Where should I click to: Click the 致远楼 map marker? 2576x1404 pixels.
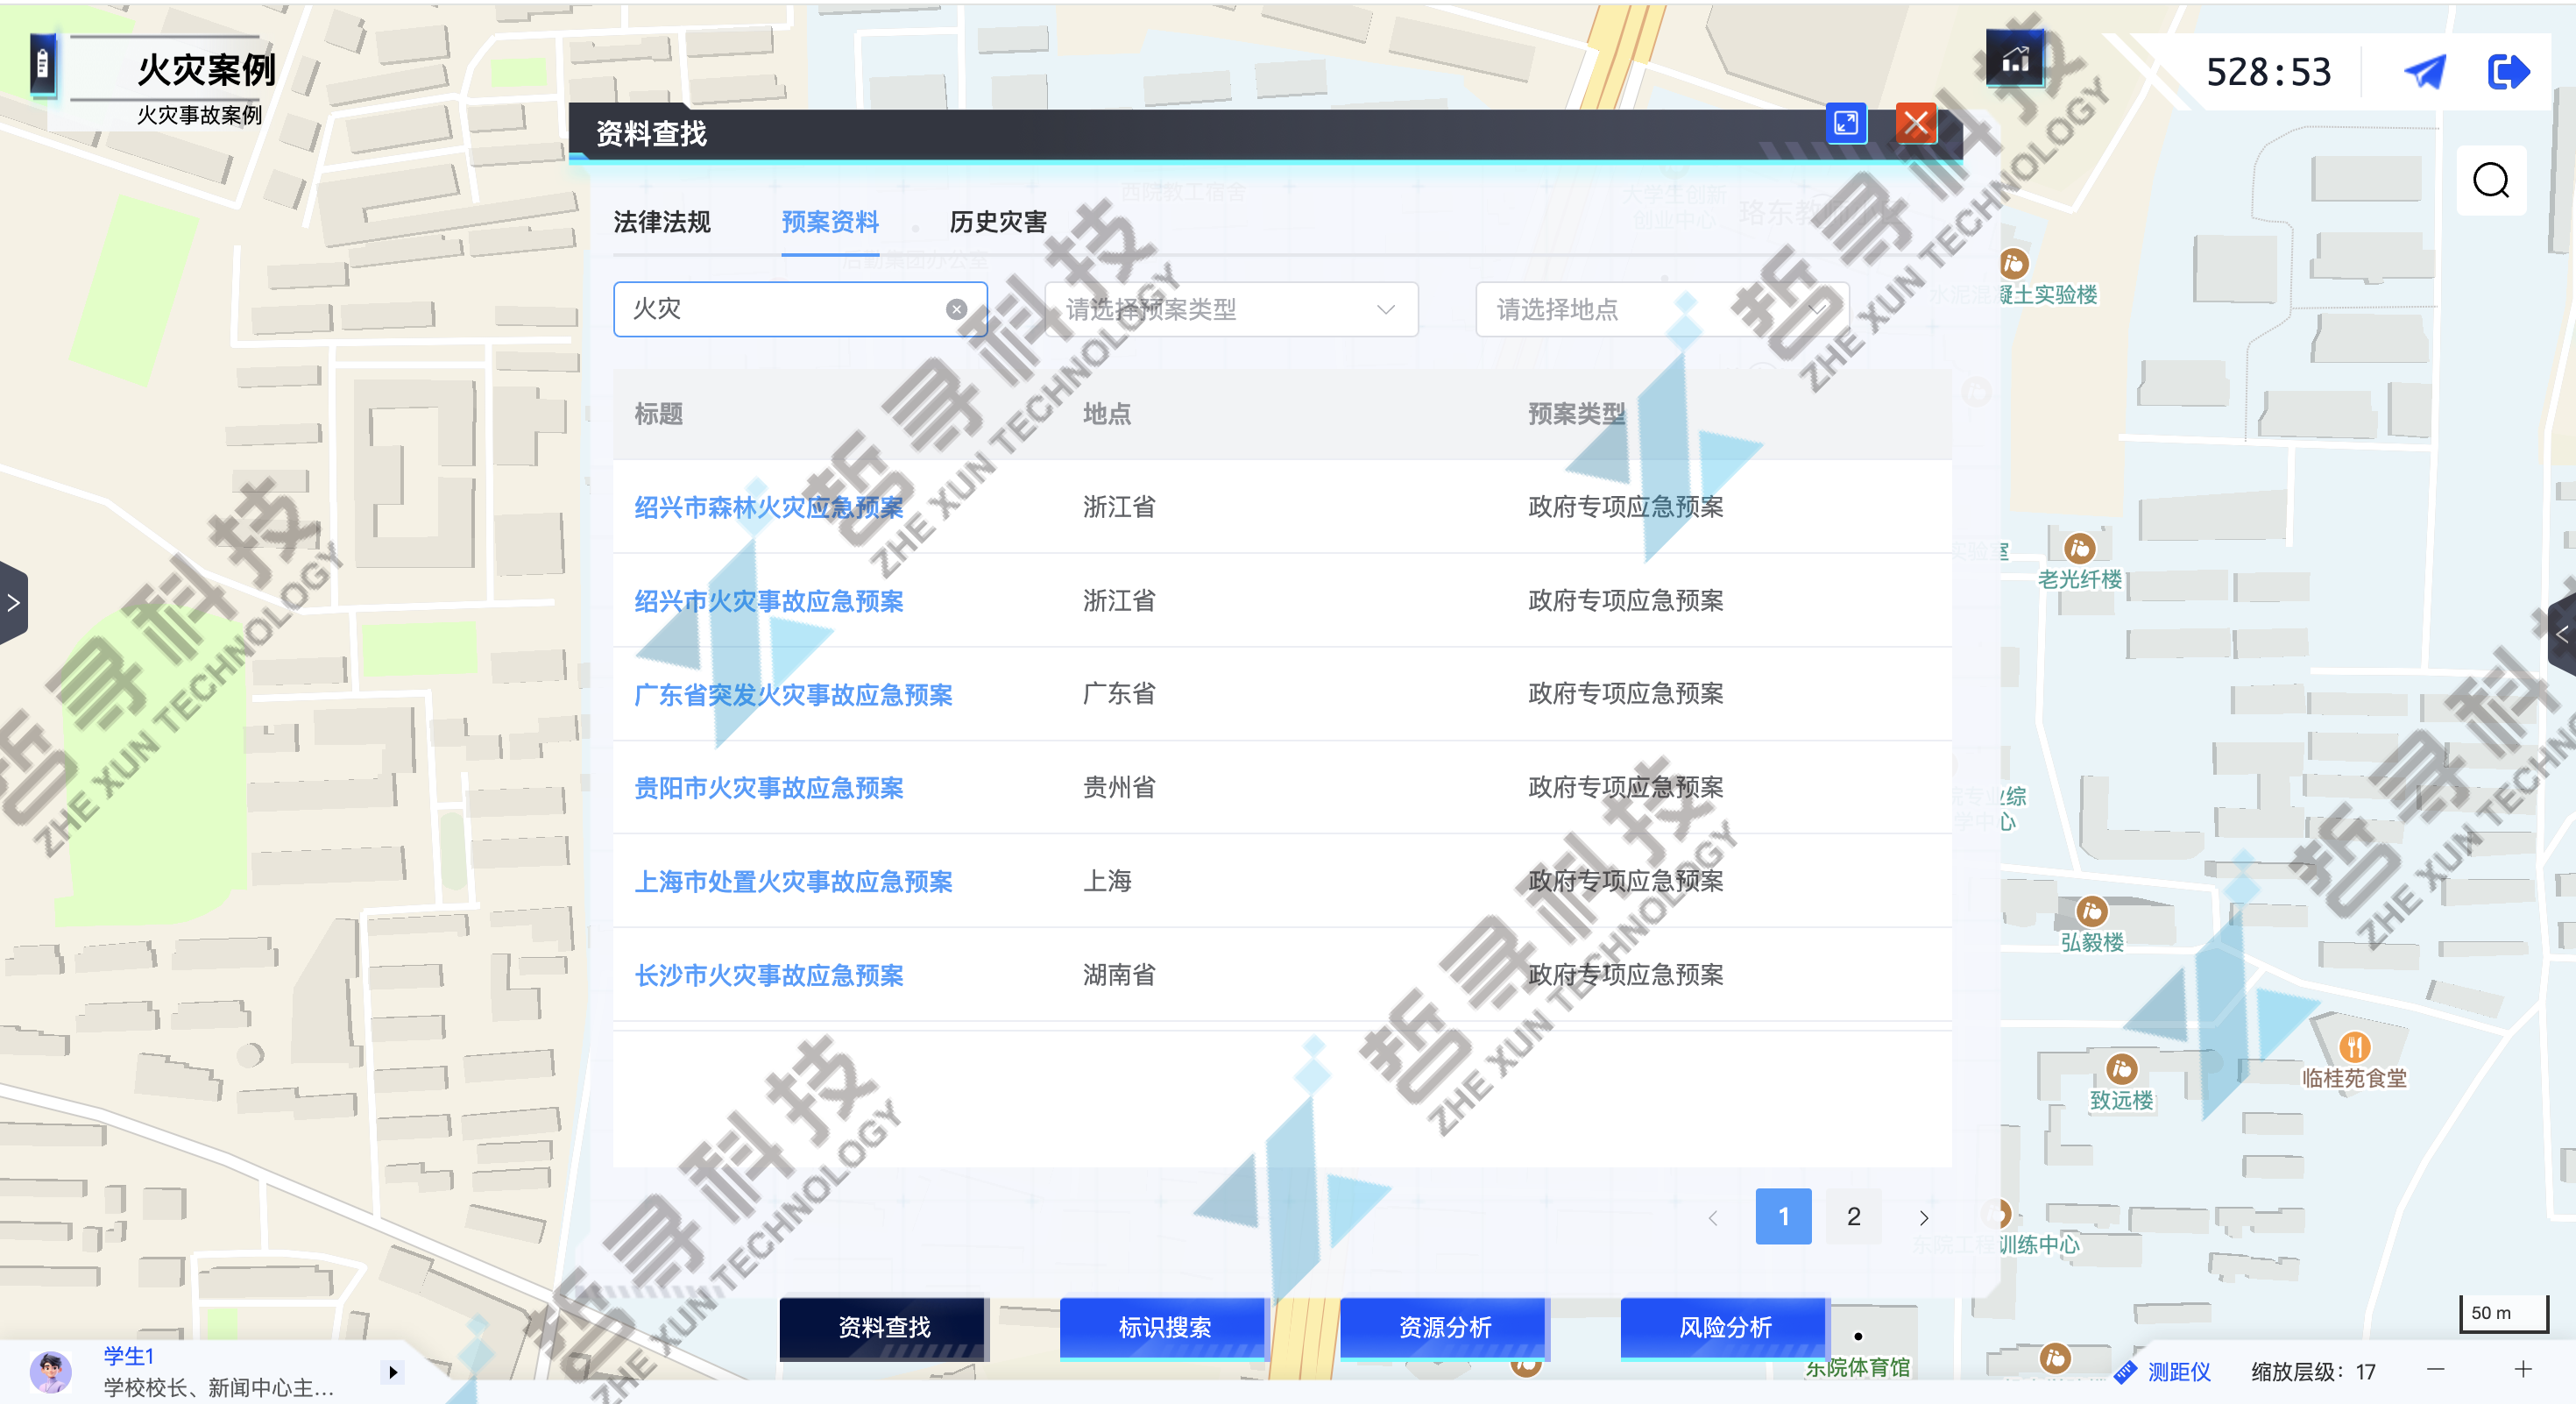pyautogui.click(x=2121, y=1069)
